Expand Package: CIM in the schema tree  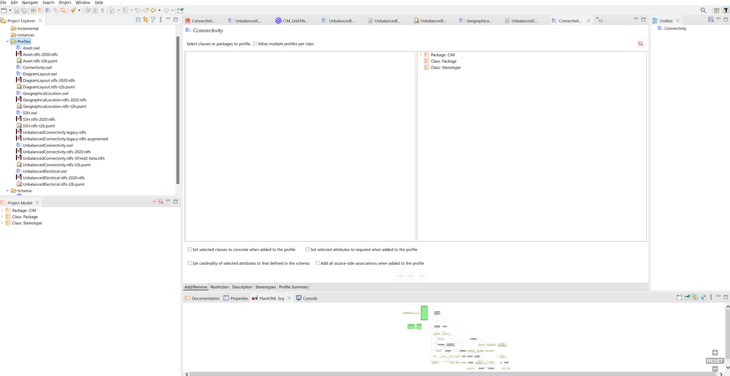pyautogui.click(x=421, y=55)
